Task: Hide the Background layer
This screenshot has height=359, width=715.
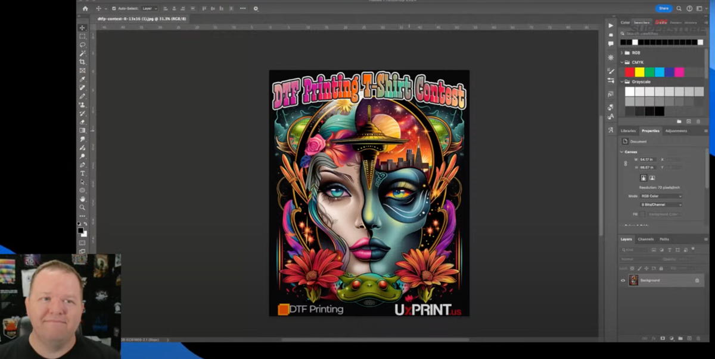Action: click(622, 279)
